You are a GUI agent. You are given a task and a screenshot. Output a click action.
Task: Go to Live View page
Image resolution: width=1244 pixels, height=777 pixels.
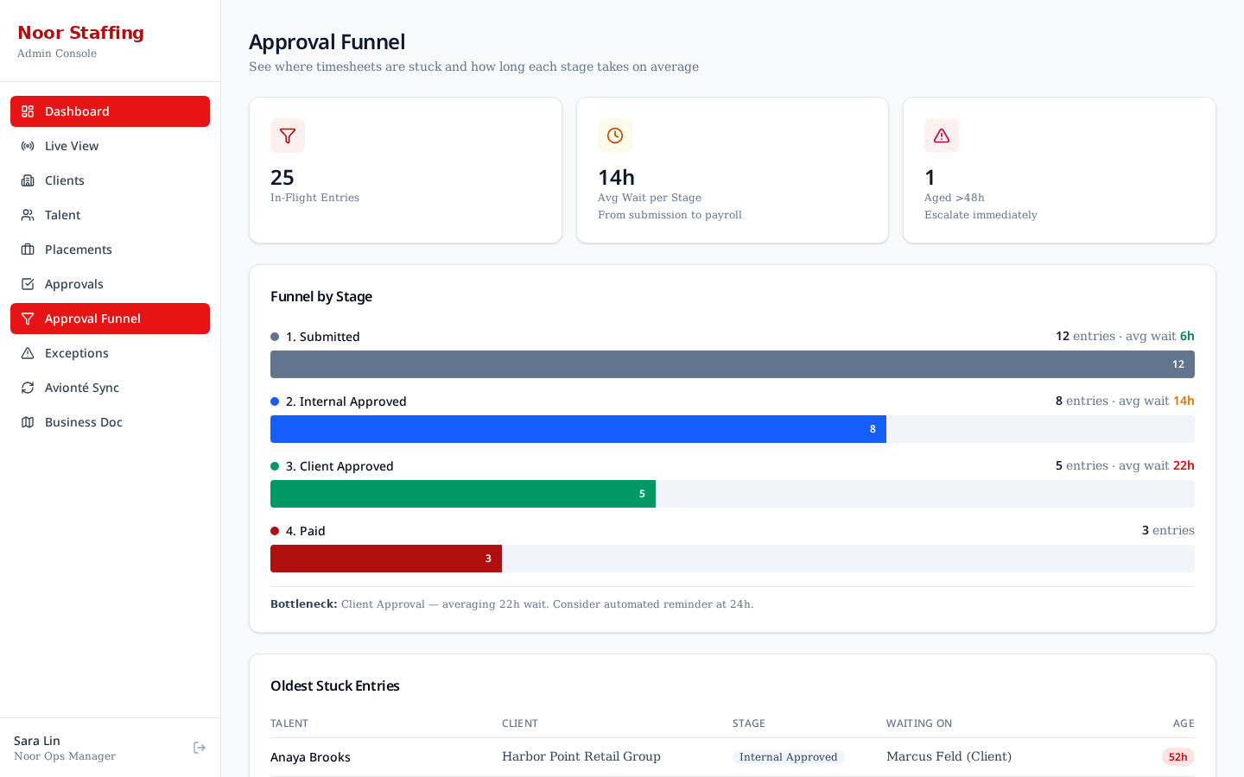click(110, 146)
